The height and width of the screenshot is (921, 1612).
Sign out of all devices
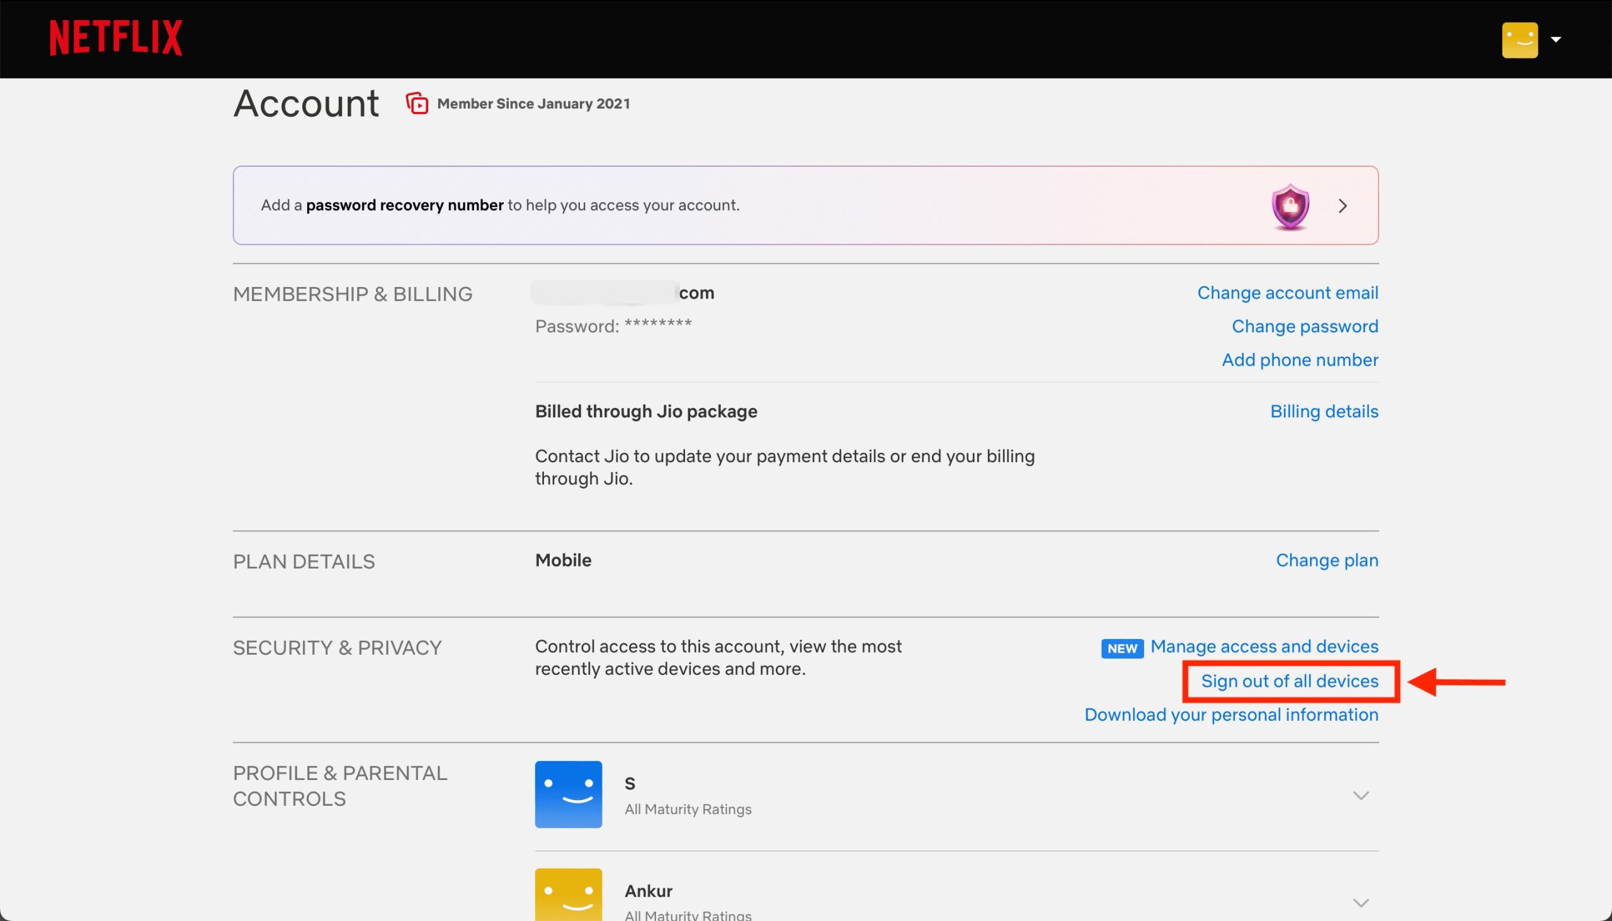click(1290, 681)
